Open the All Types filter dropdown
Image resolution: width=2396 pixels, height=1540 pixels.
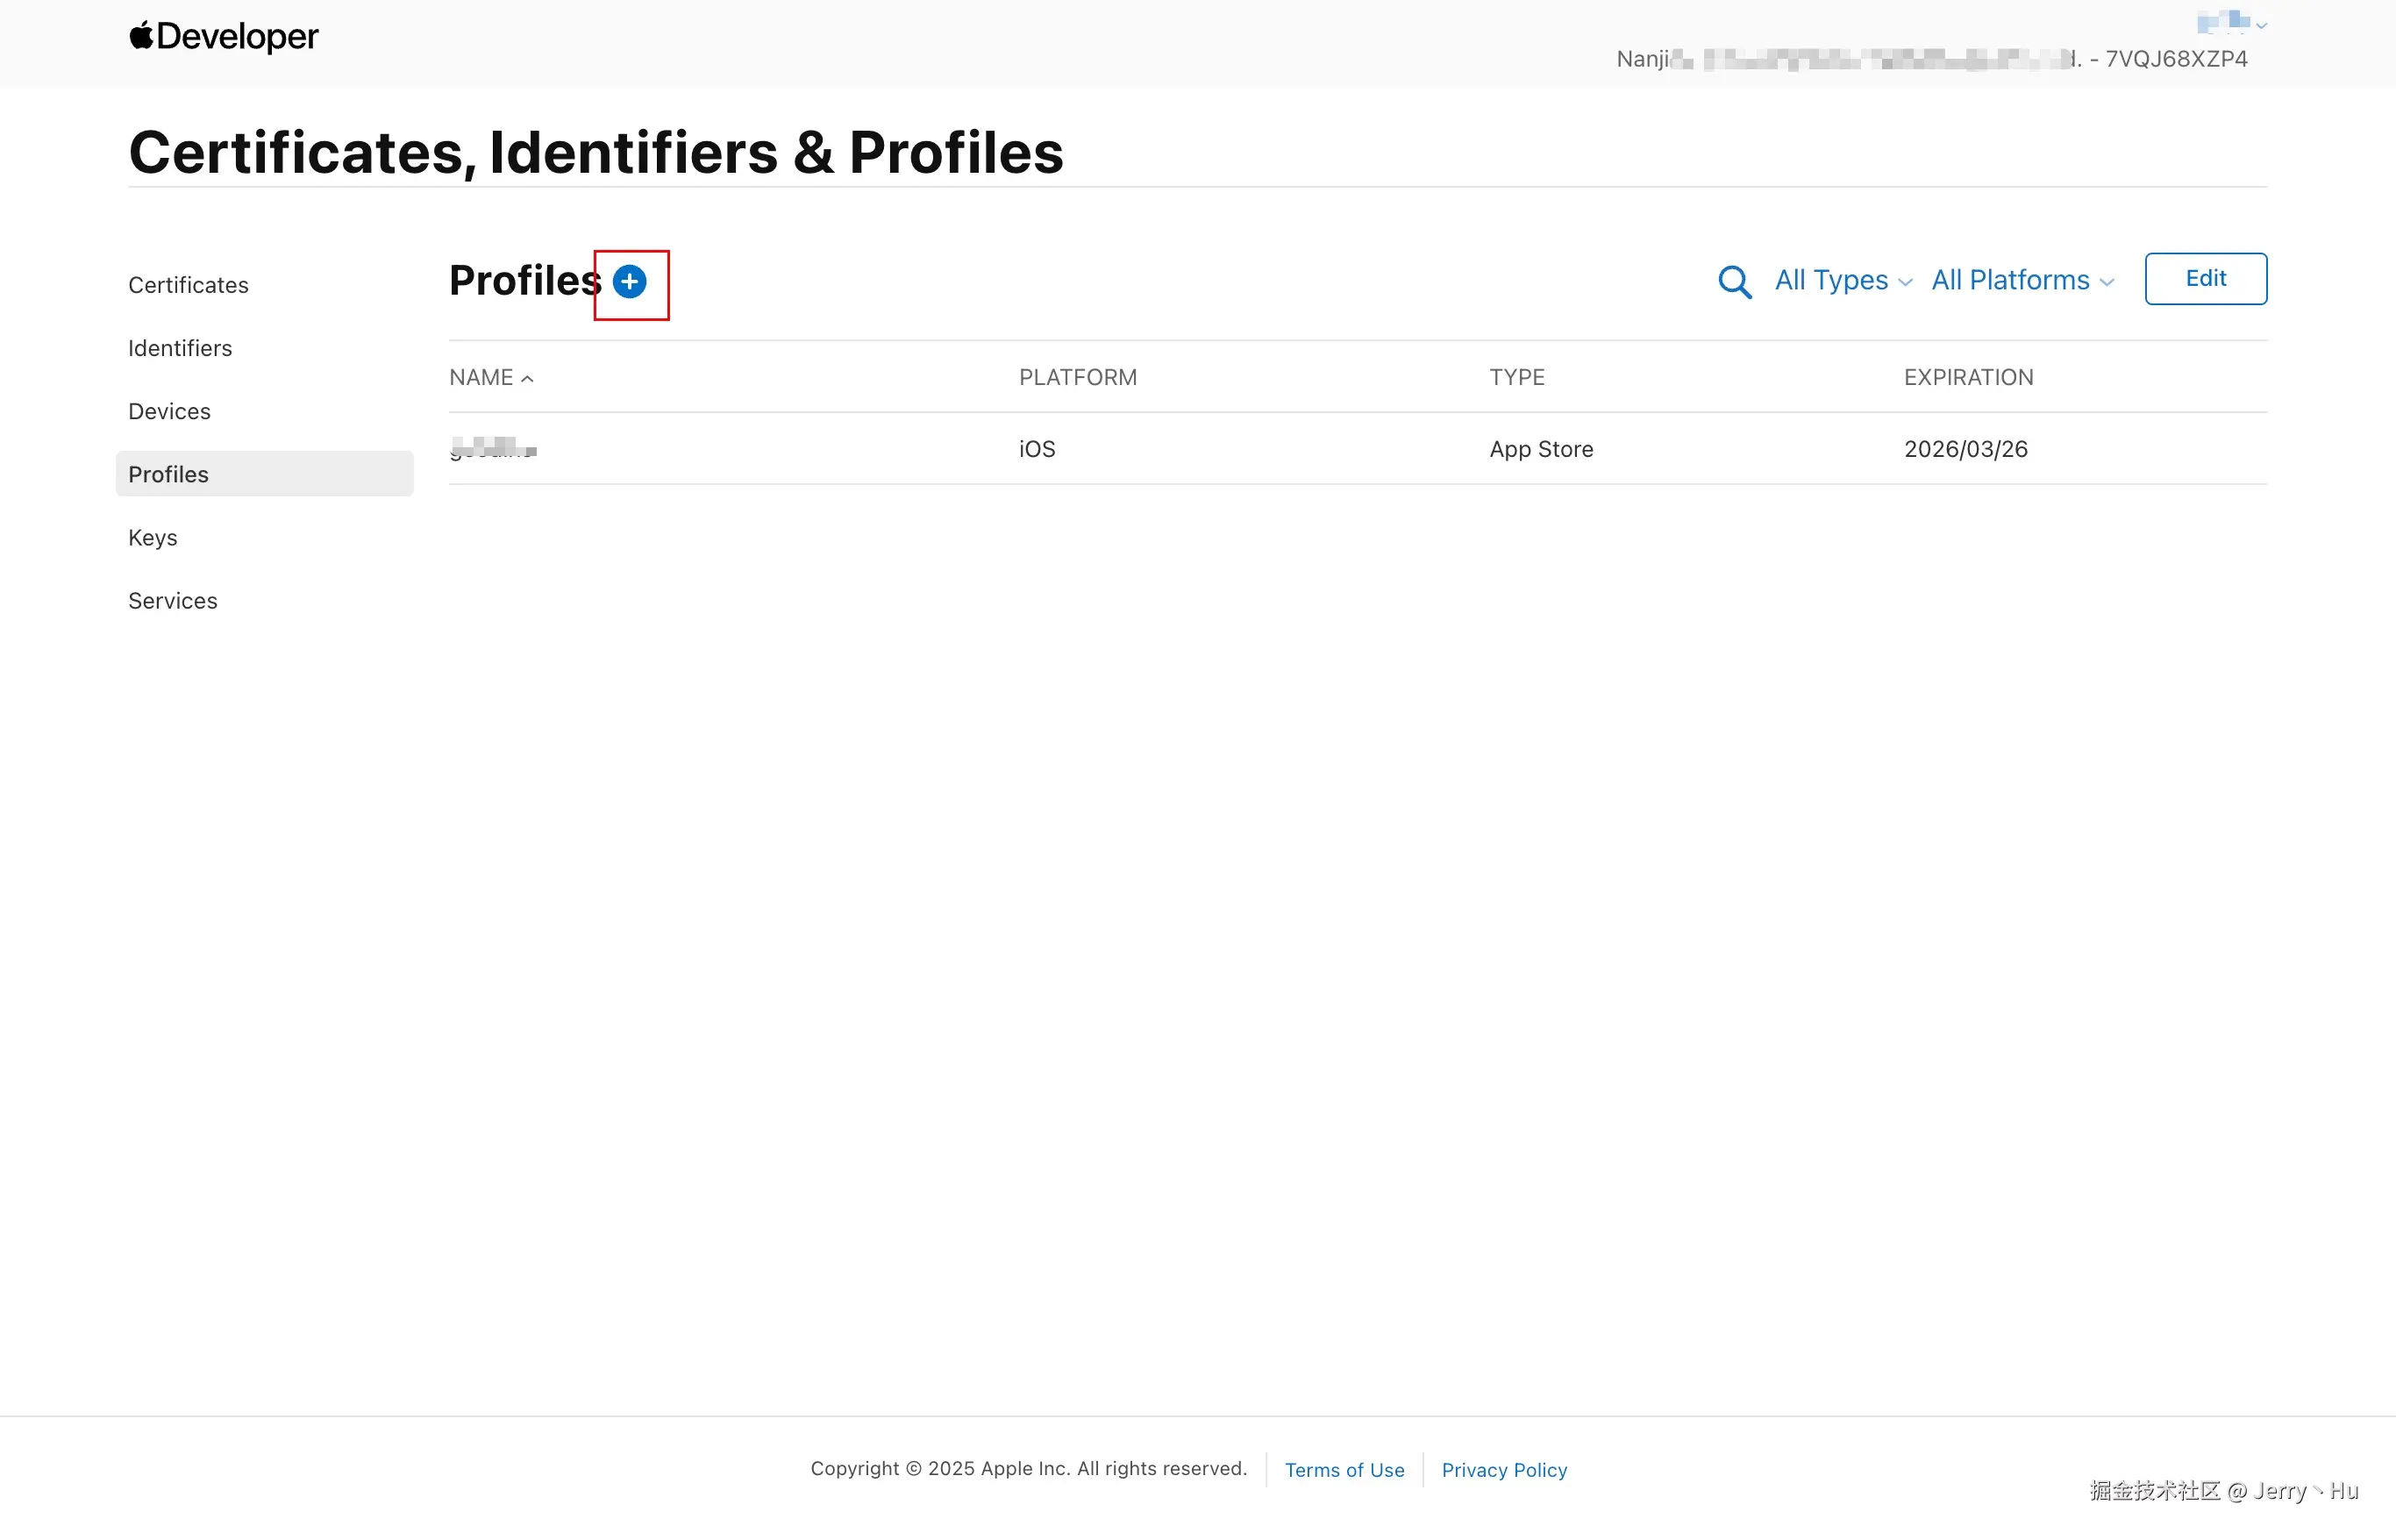[1842, 281]
